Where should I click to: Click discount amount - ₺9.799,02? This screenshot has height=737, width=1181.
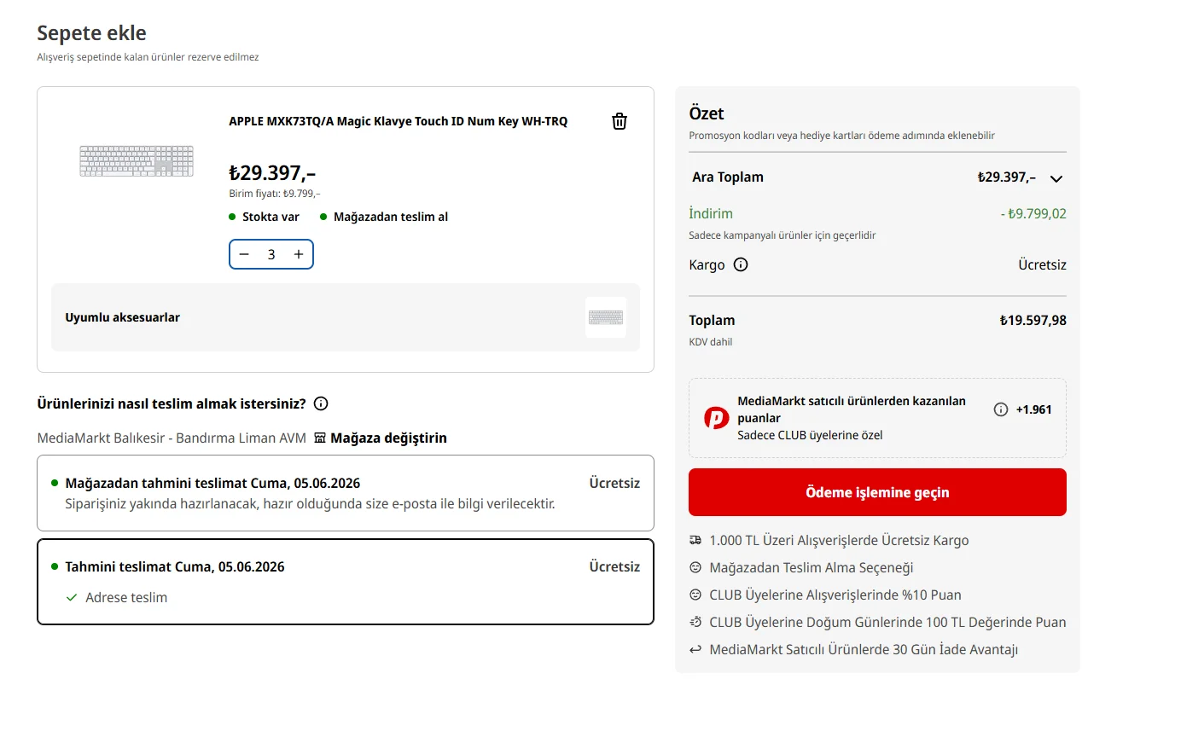[x=1033, y=213]
